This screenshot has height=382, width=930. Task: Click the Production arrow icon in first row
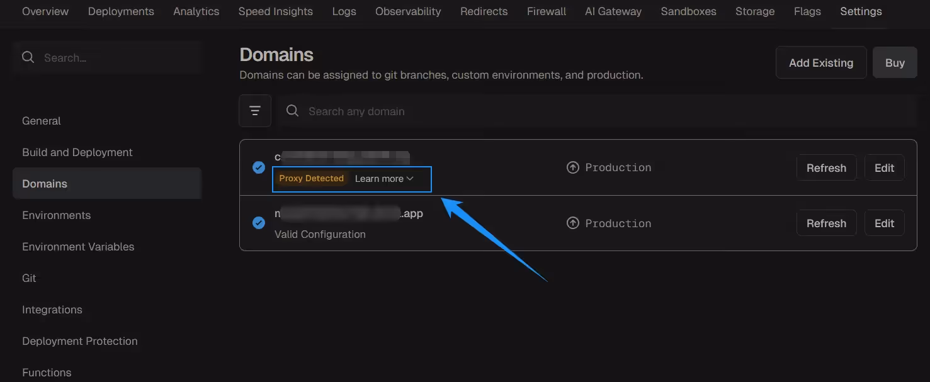572,167
